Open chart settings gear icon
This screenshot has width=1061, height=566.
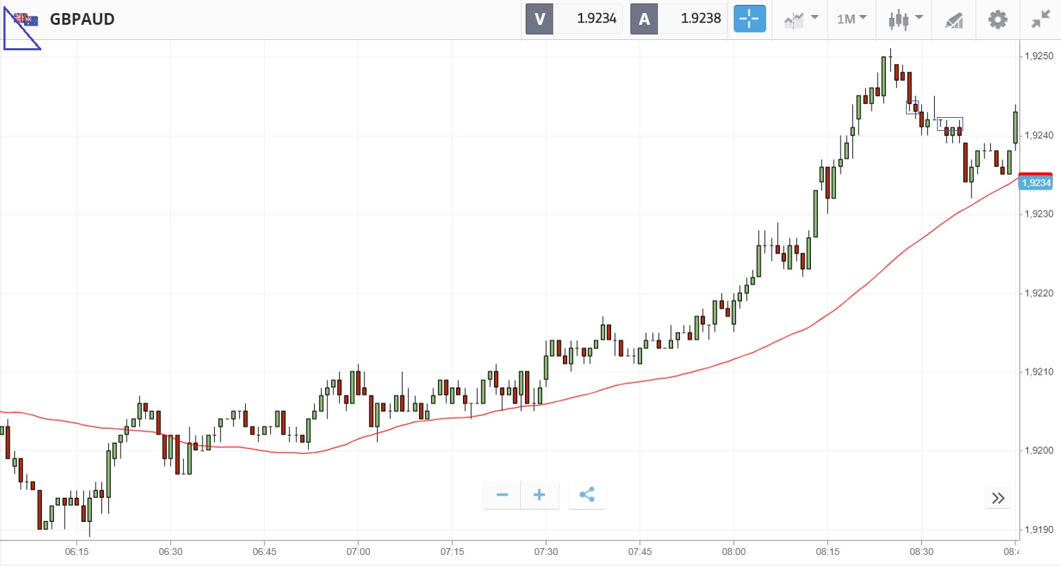pyautogui.click(x=997, y=19)
